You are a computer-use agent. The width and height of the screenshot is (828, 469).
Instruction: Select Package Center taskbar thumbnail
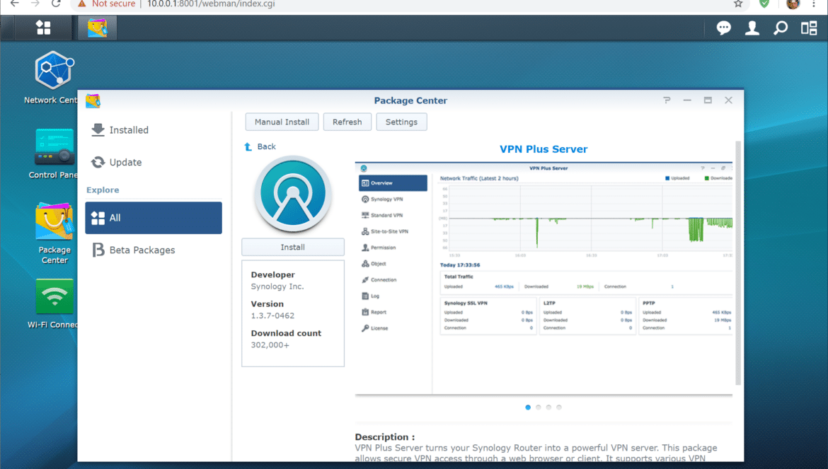[97, 28]
